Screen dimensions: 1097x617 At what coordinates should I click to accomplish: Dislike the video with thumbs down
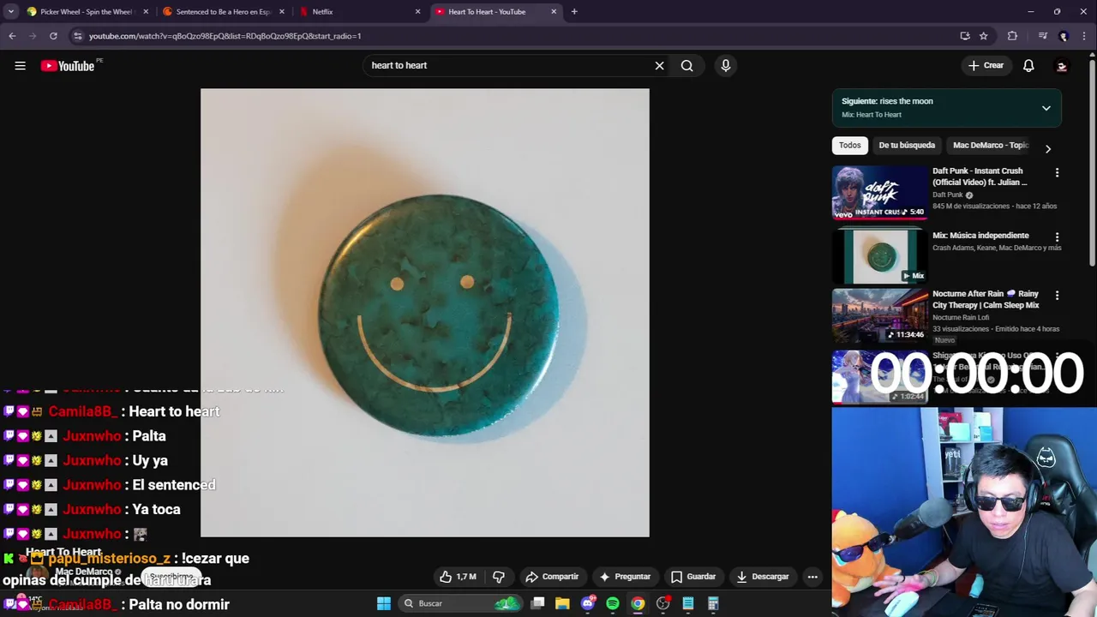tap(499, 577)
